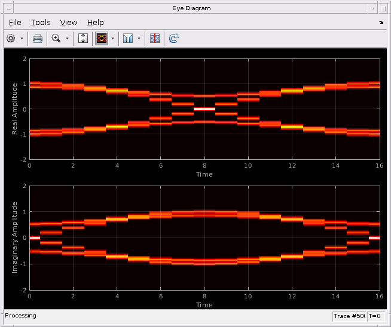391x327 pixels.
Task: Open the Help menu
Action: click(96, 23)
